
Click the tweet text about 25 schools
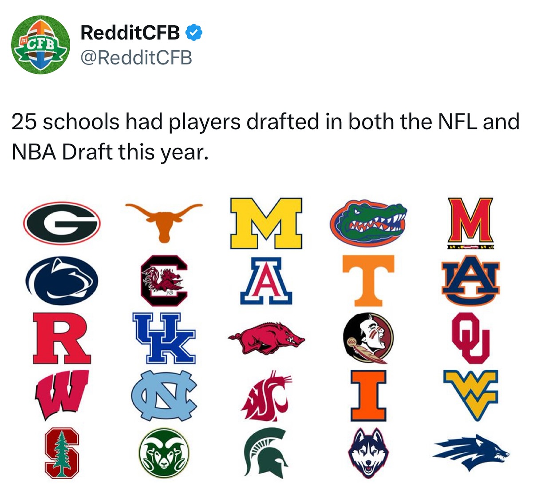pos(265,136)
